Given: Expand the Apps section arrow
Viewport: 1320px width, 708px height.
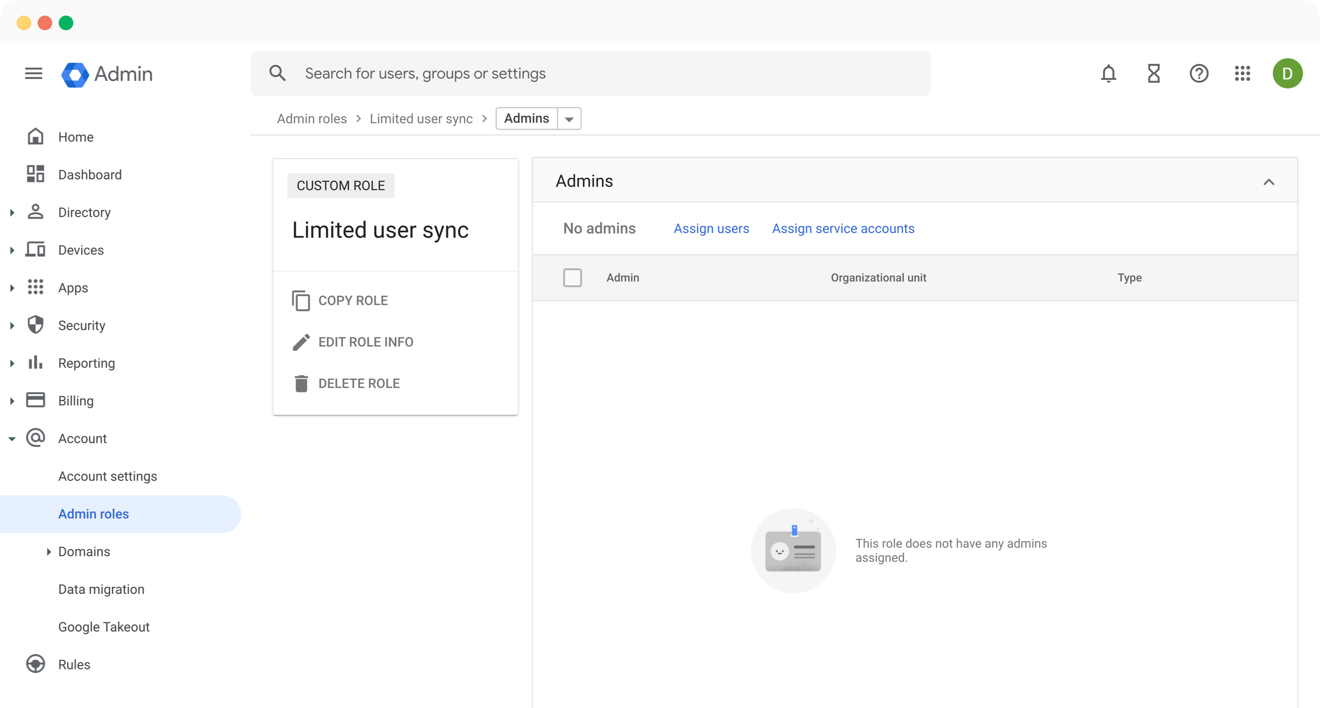Looking at the screenshot, I should point(12,288).
